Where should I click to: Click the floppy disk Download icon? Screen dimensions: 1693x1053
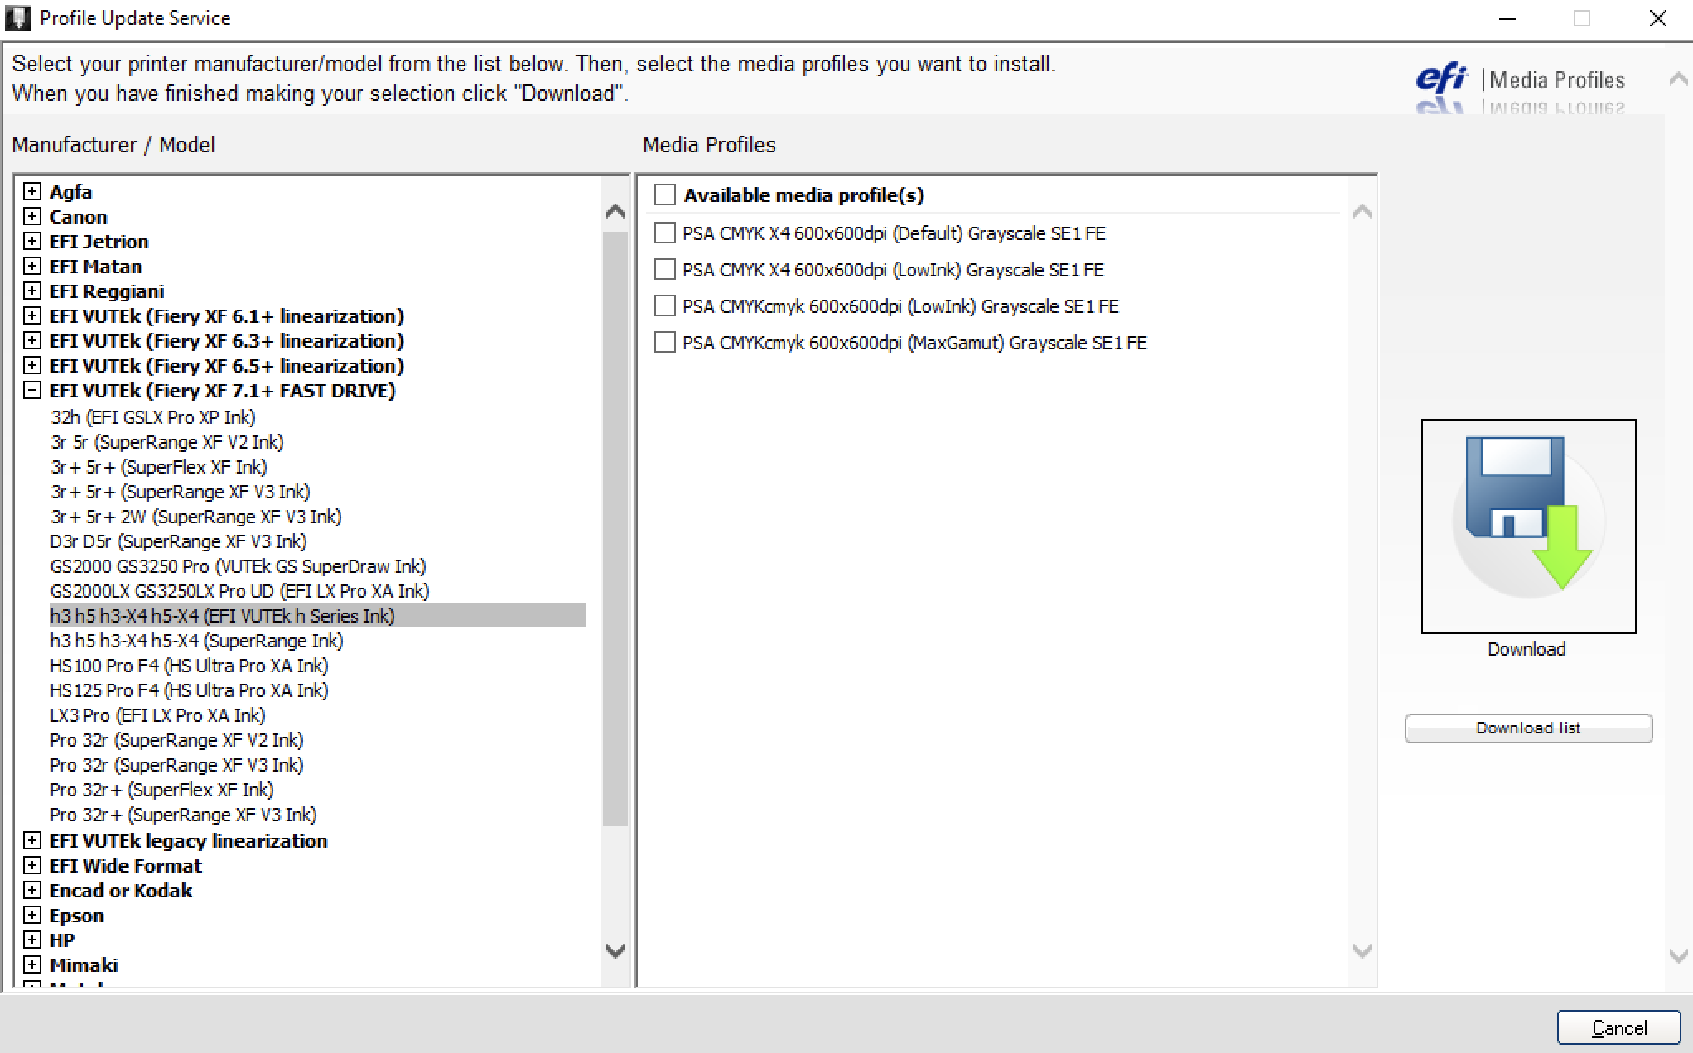pyautogui.click(x=1528, y=526)
